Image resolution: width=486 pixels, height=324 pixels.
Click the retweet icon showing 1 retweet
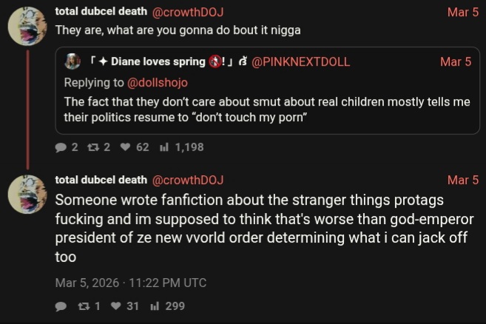tap(83, 306)
